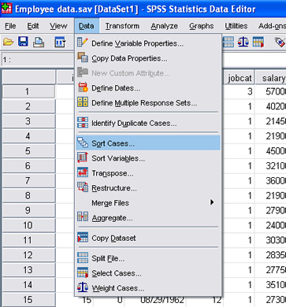Click the Value Labels tag toolbar icon
The width and height of the screenshot is (286, 307).
280,42
